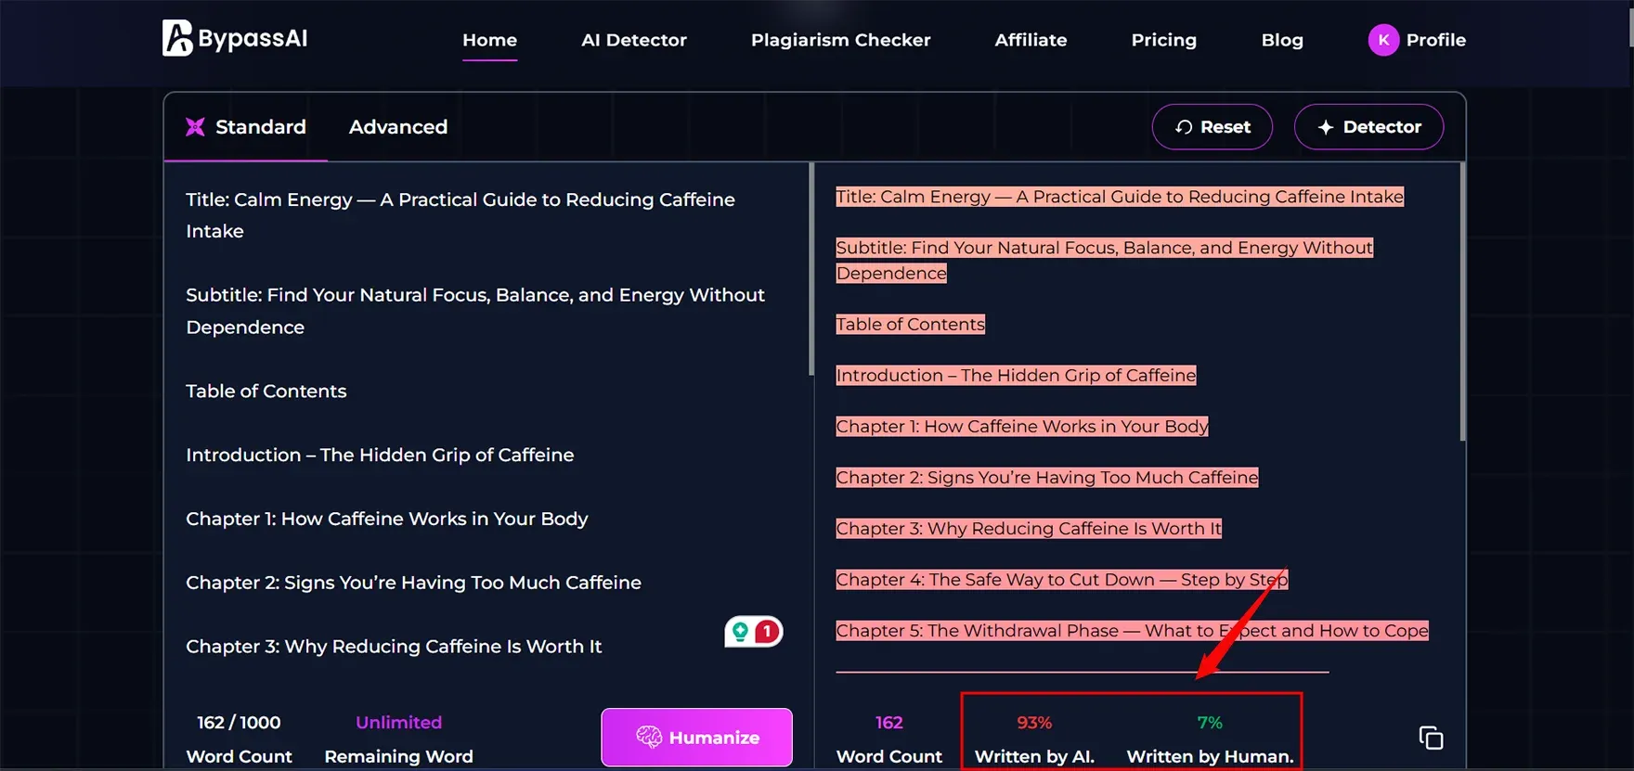The image size is (1634, 771).
Task: Click the pink star Standard icon
Action: point(195,127)
